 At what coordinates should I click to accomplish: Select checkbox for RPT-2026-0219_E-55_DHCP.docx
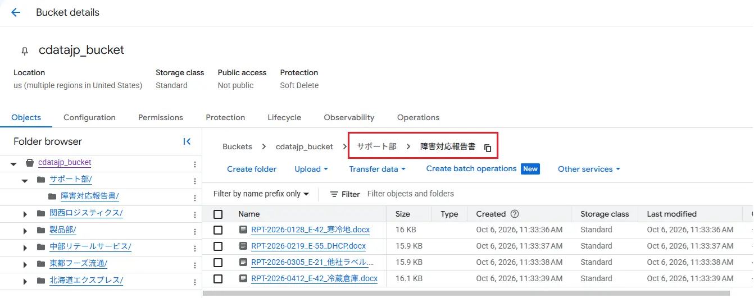pos(218,246)
